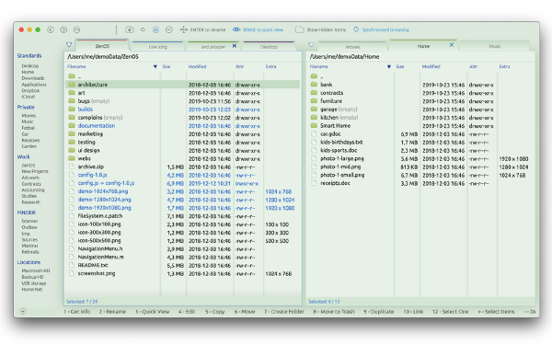Collapse the FINDER sidebar section

point(27,213)
